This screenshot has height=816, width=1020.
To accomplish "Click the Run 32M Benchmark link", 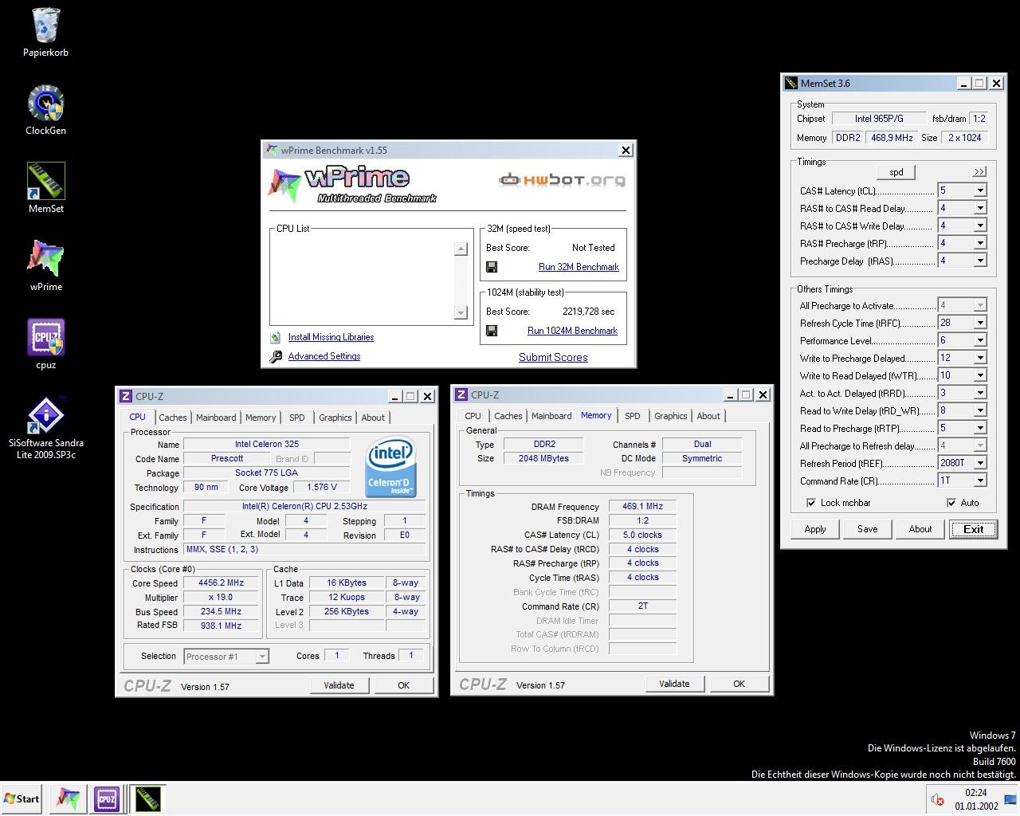I will [x=579, y=267].
